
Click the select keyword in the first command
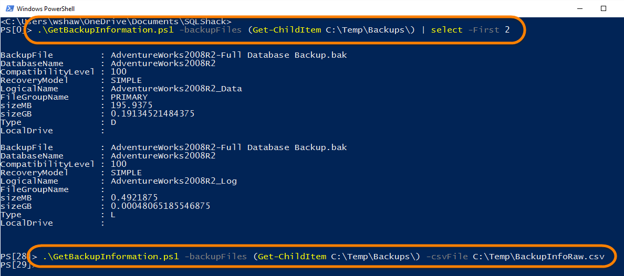pyautogui.click(x=444, y=30)
